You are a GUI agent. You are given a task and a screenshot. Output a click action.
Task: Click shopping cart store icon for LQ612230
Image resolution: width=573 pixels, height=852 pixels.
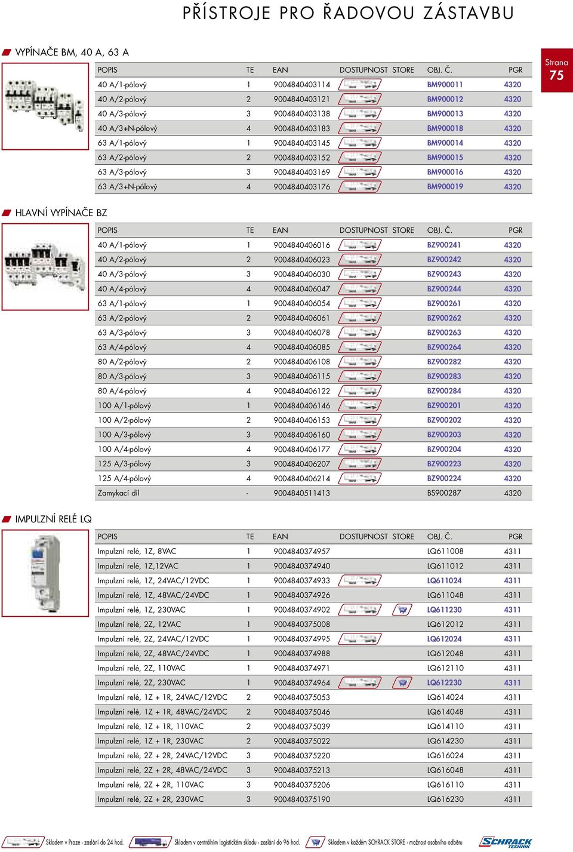pyautogui.click(x=403, y=682)
